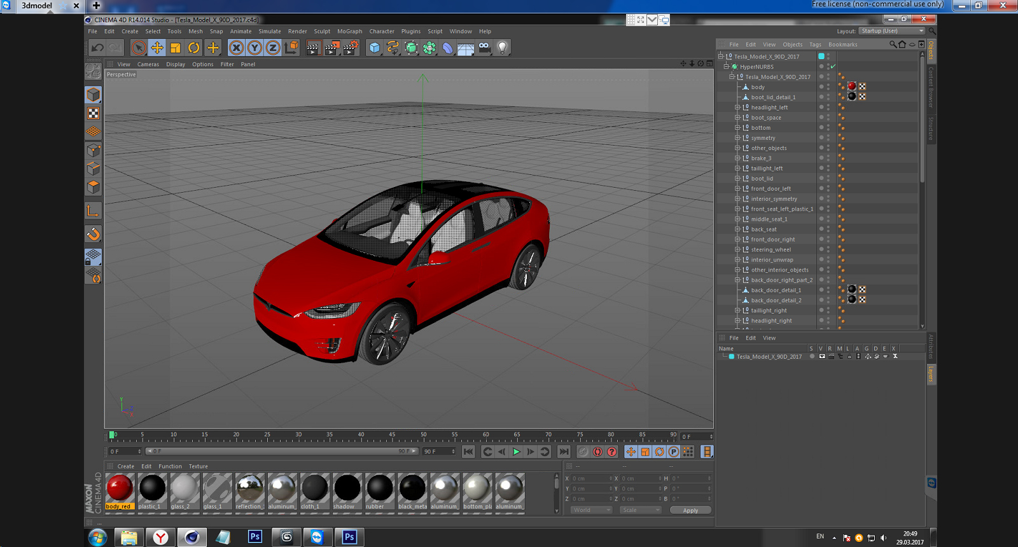Select glass_2 material swatch
This screenshot has width=1018, height=547.
(x=185, y=492)
